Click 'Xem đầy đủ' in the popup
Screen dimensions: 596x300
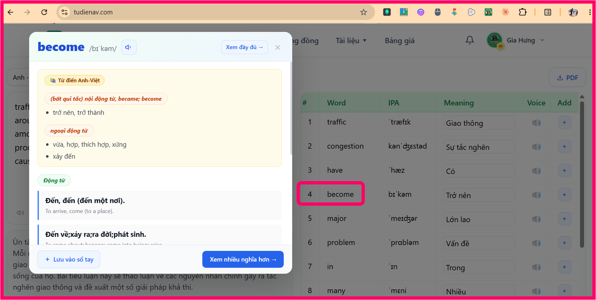coord(244,47)
